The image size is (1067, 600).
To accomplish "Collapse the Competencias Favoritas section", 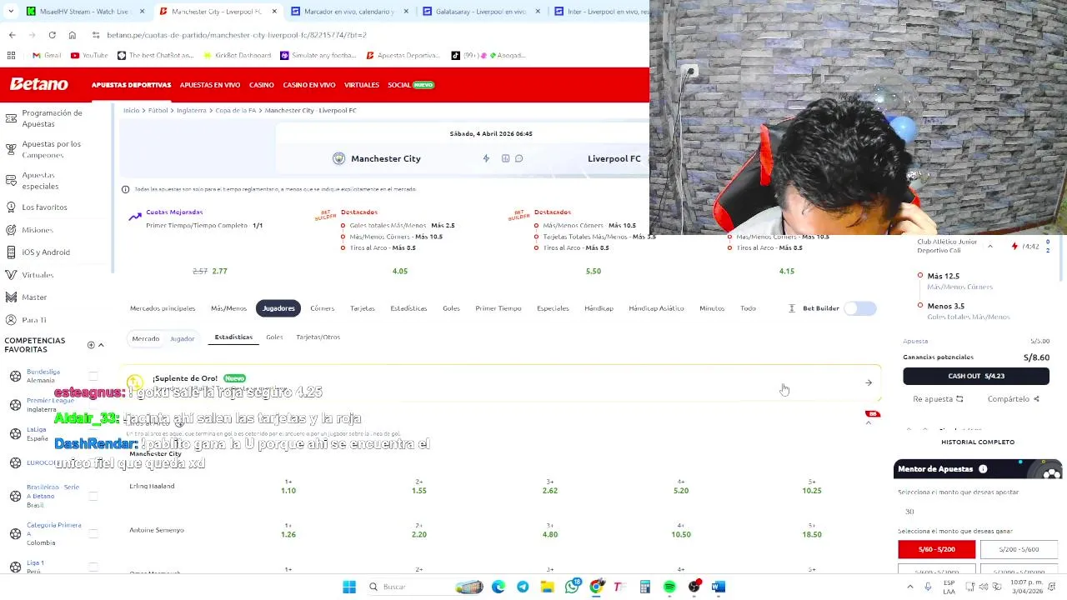I will click(101, 345).
